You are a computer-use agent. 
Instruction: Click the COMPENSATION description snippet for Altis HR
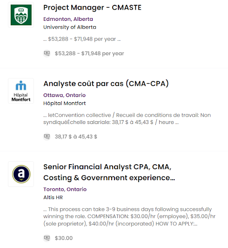click(x=130, y=217)
